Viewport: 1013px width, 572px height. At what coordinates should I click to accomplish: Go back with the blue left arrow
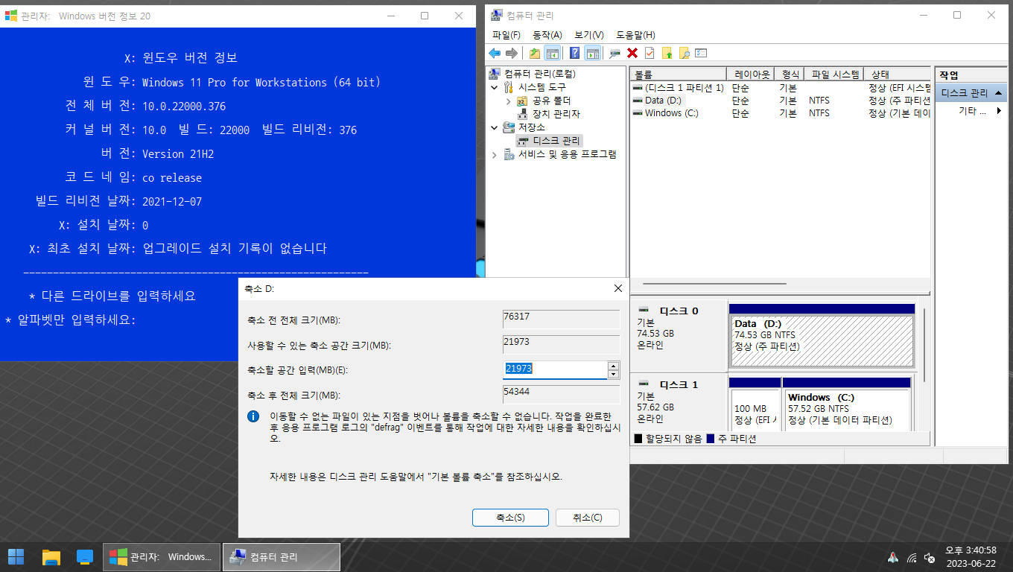[495, 53]
